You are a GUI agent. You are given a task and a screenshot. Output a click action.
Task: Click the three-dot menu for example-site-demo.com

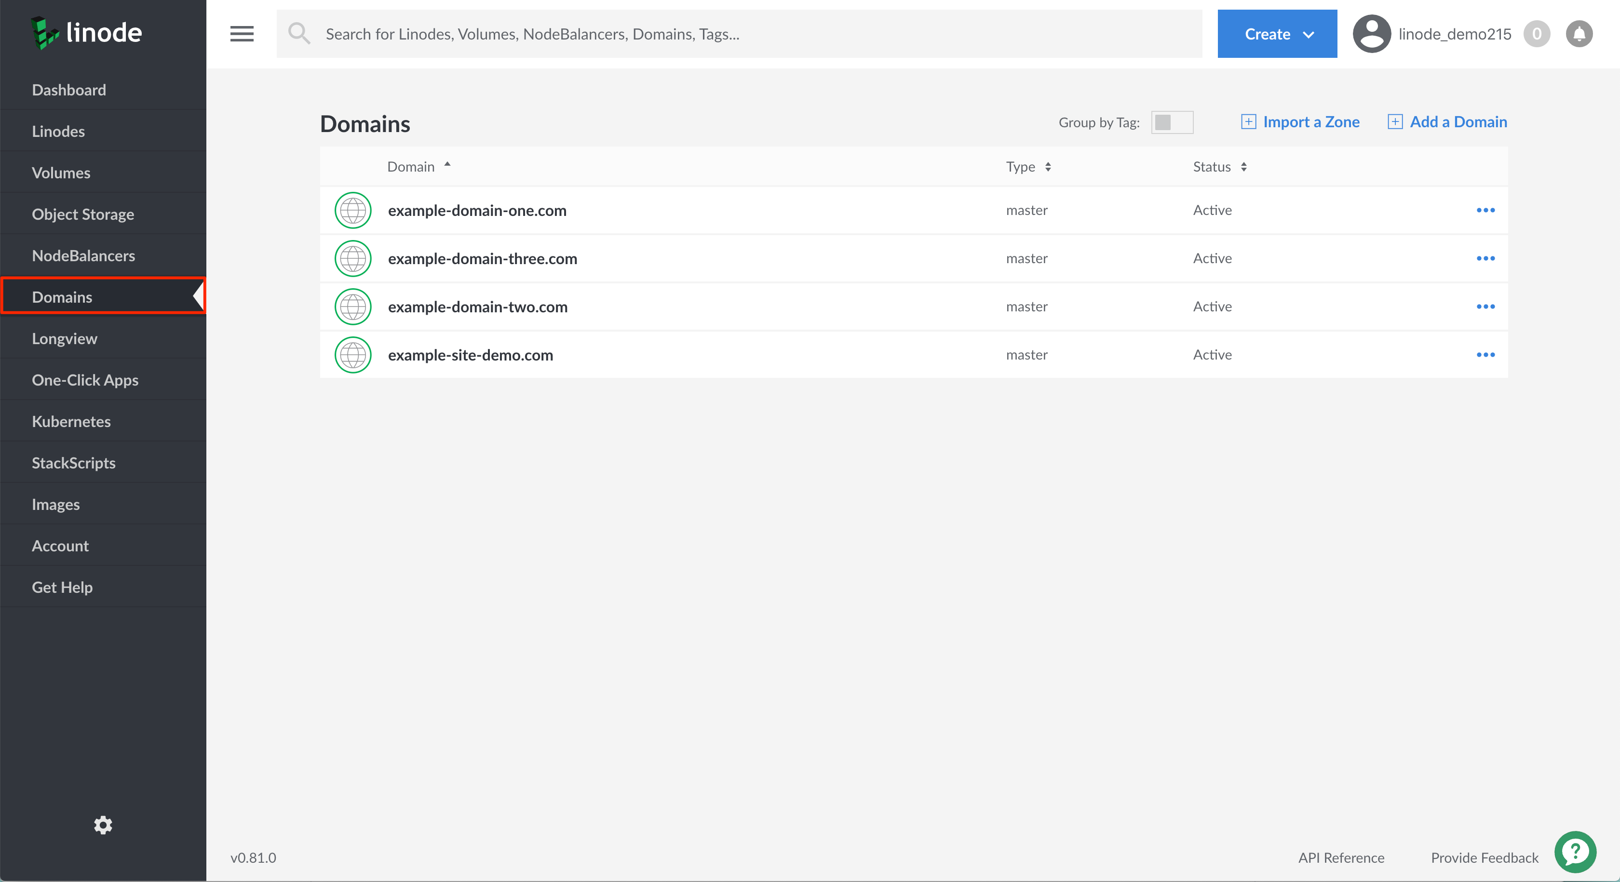[1486, 355]
